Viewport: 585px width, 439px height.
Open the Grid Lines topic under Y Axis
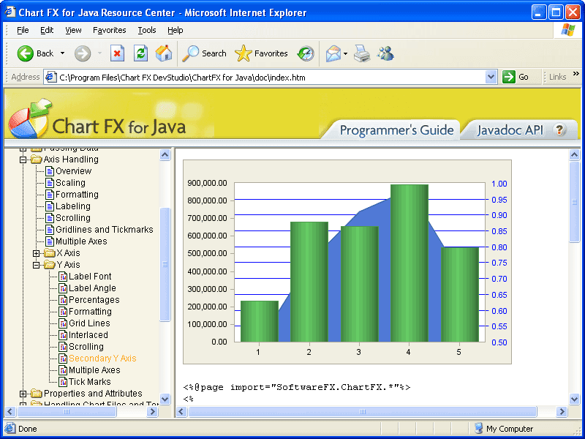[89, 323]
